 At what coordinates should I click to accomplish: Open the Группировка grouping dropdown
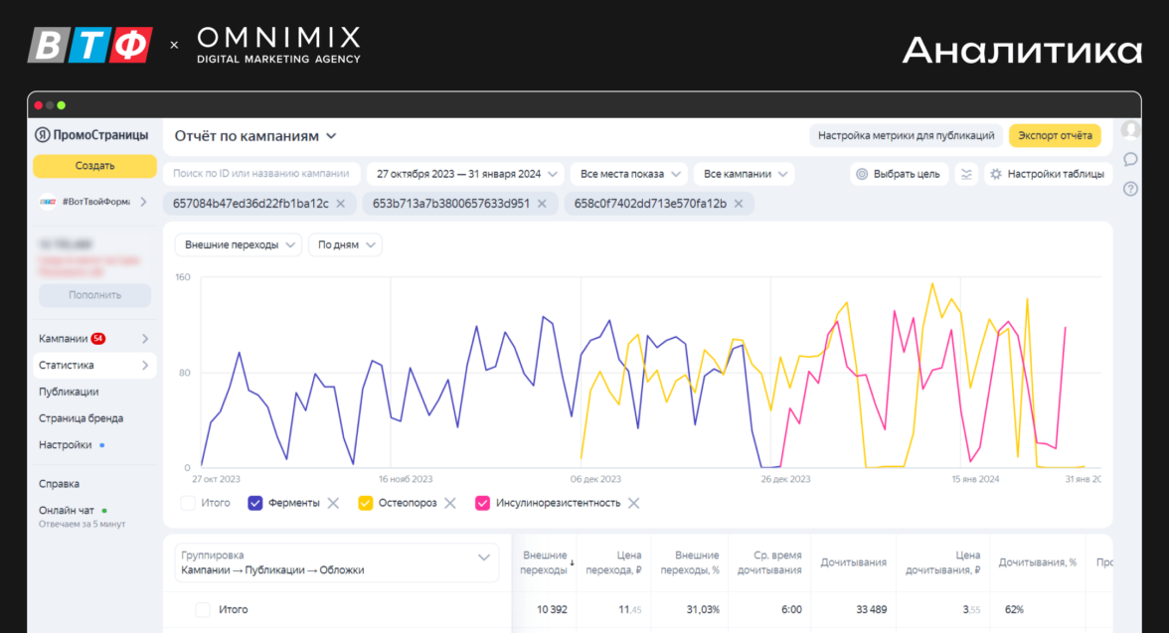[x=337, y=562]
